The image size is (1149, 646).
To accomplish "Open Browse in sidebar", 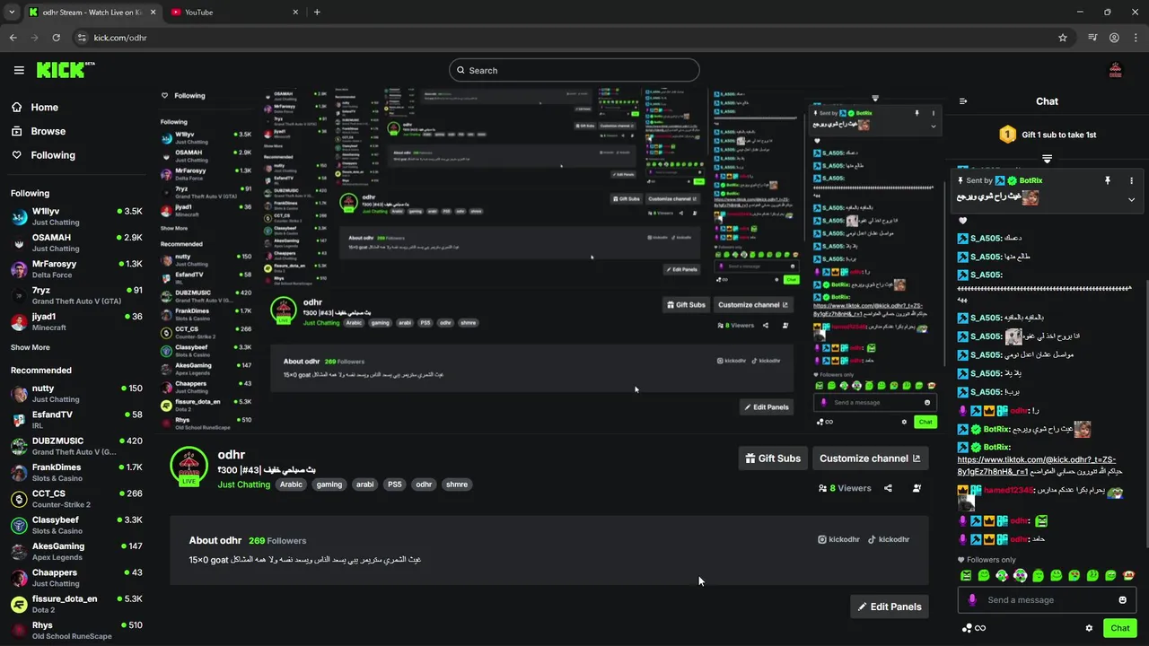I will [38, 131].
